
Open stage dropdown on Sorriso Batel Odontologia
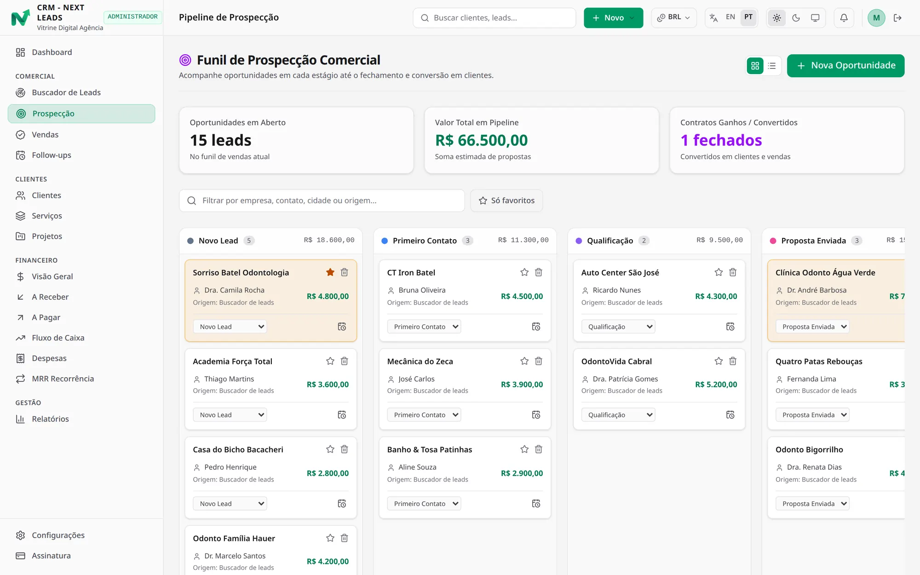coord(230,327)
